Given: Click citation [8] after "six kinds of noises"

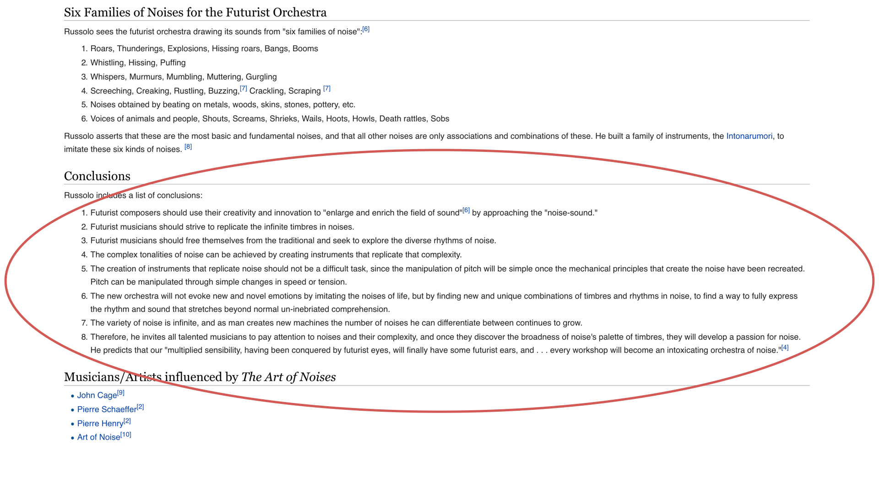Looking at the screenshot, I should click(188, 147).
